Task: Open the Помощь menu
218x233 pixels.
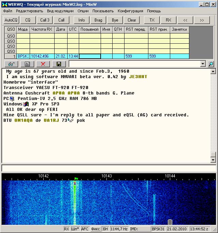Action: click(154, 11)
